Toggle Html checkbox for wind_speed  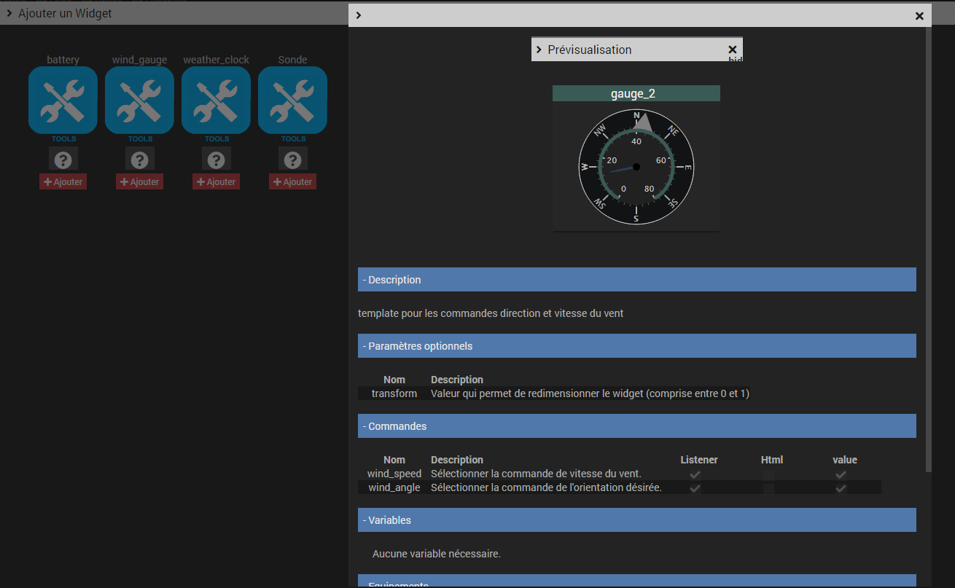point(768,474)
